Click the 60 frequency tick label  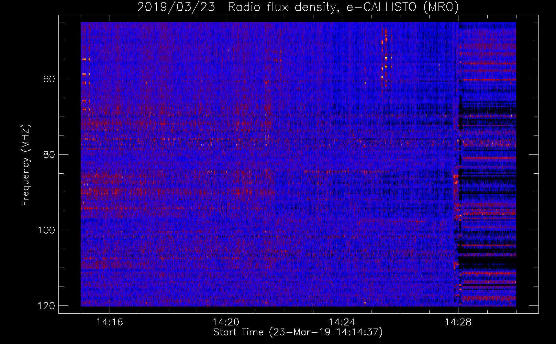(x=49, y=79)
